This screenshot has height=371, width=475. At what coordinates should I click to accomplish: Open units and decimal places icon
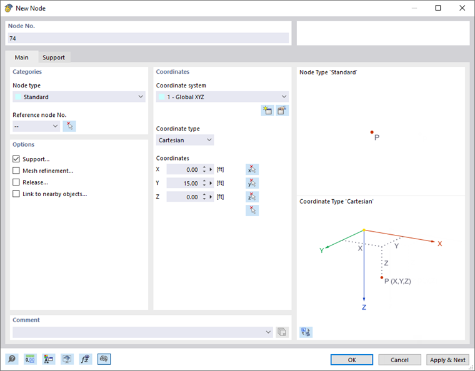point(30,359)
